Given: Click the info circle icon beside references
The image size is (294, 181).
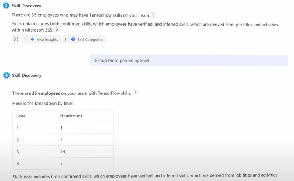Looking at the screenshot, I should point(16,39).
